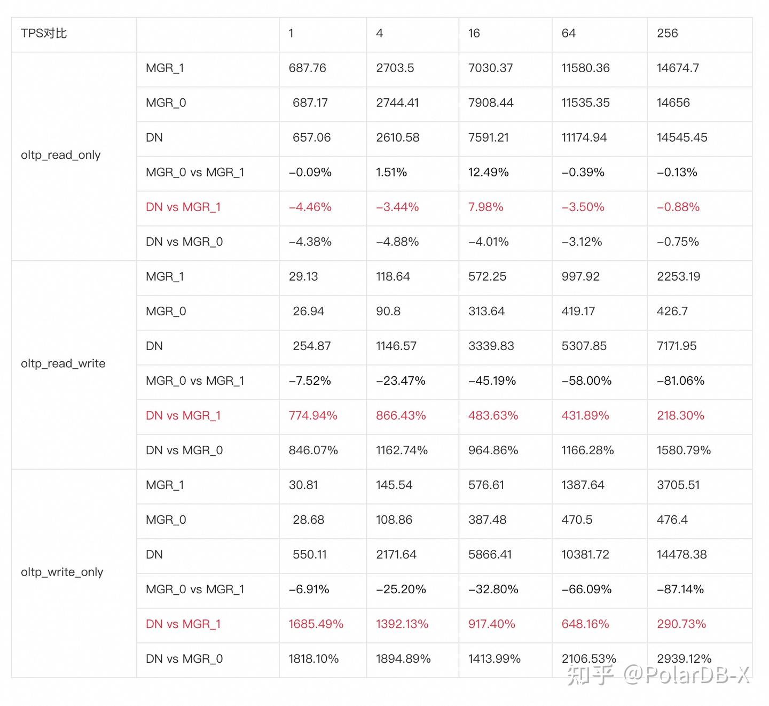Click the 14674.7 value cell
Image resolution: width=769 pixels, height=706 pixels.
pos(678,68)
